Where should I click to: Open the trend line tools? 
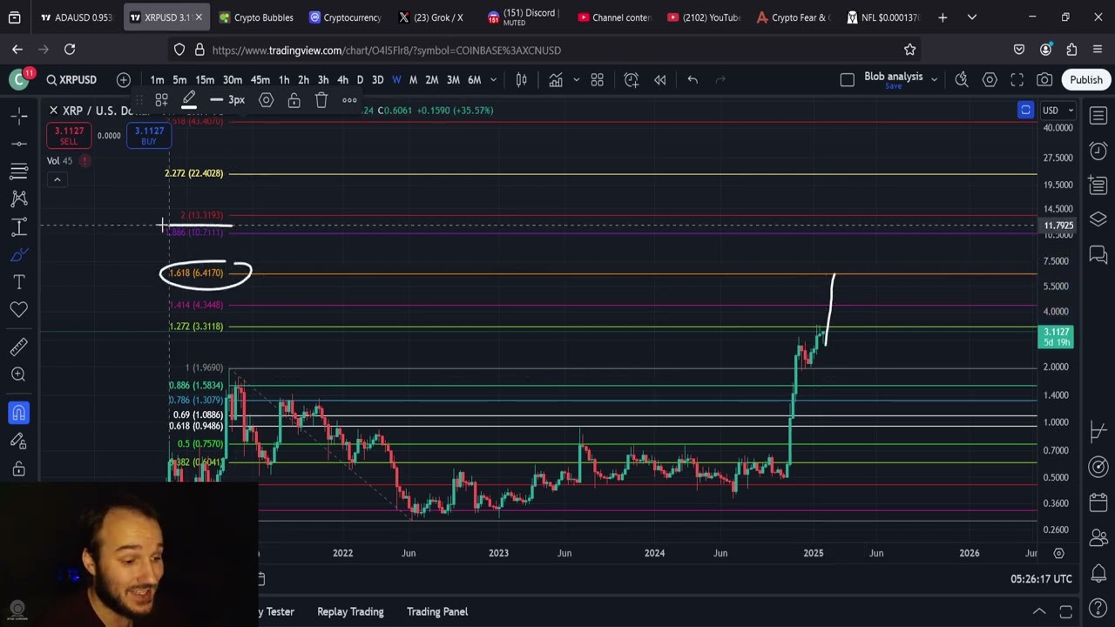[x=19, y=143]
